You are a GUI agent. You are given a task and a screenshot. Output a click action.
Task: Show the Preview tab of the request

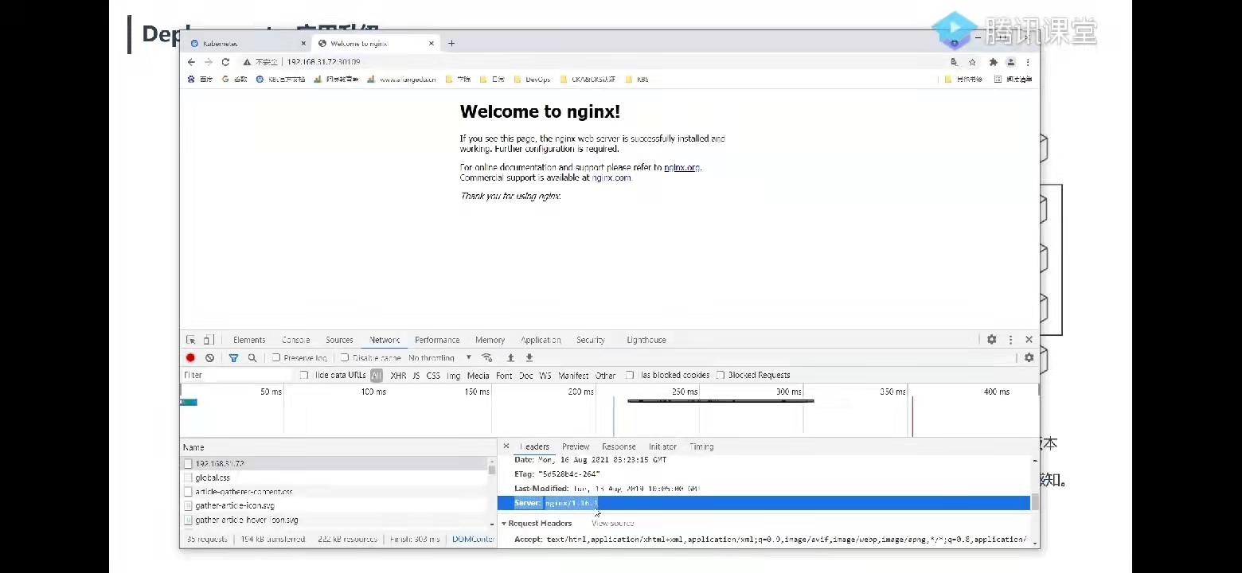pyautogui.click(x=576, y=446)
